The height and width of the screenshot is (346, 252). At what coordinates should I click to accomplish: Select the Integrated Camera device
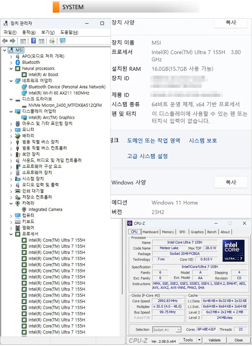[45, 209]
